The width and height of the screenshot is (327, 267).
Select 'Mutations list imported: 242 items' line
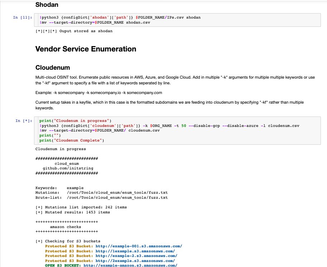[81, 207]
